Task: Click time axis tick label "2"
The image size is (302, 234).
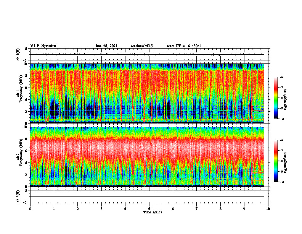Action: 78,209
